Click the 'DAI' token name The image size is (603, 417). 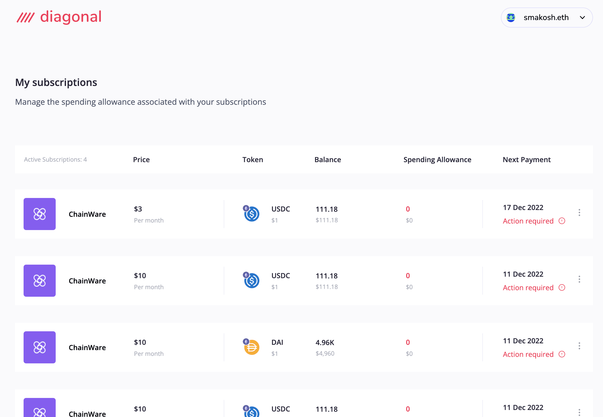(x=277, y=342)
